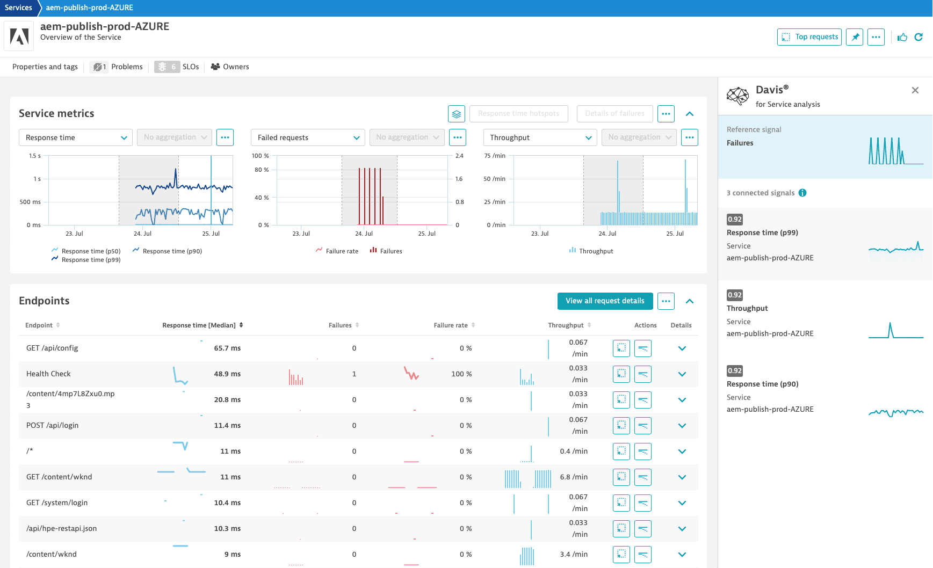This screenshot has height=568, width=933.
Task: Click Top requests button
Action: pyautogui.click(x=809, y=37)
